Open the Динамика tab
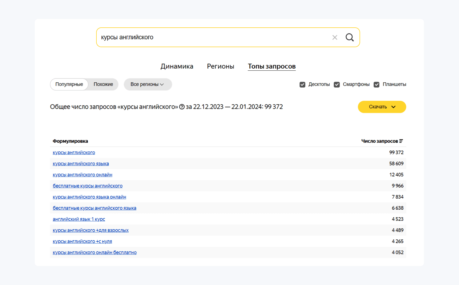 (177, 66)
